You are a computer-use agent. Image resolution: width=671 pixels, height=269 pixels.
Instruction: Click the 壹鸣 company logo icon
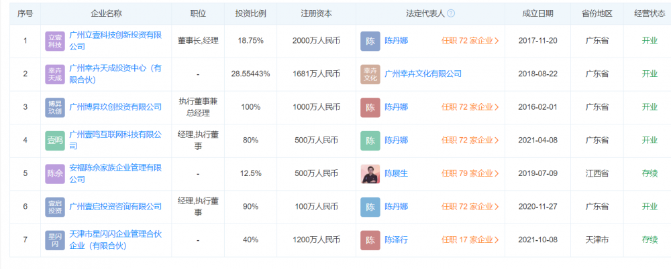[x=55, y=141]
